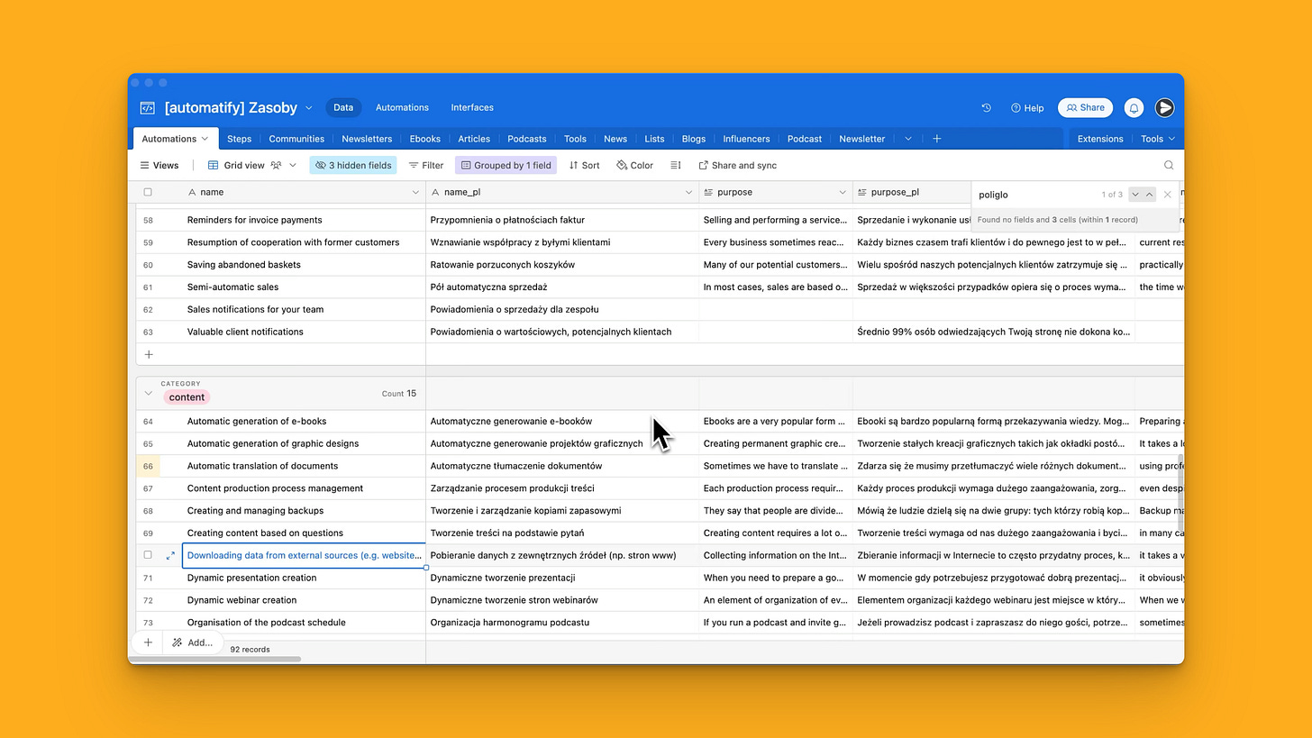
Task: Select the Data top navigation tab
Action: [x=343, y=108]
